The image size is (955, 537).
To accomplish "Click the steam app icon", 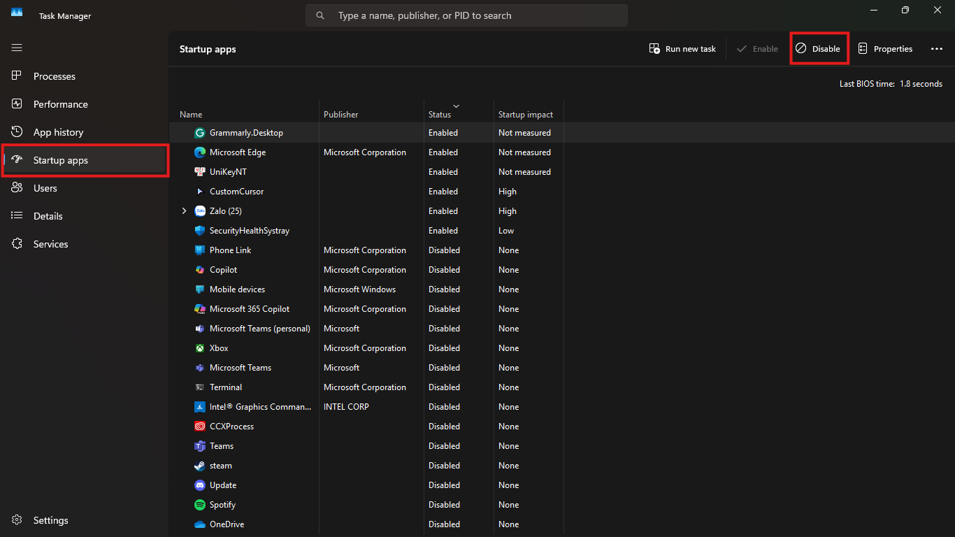I will (199, 466).
